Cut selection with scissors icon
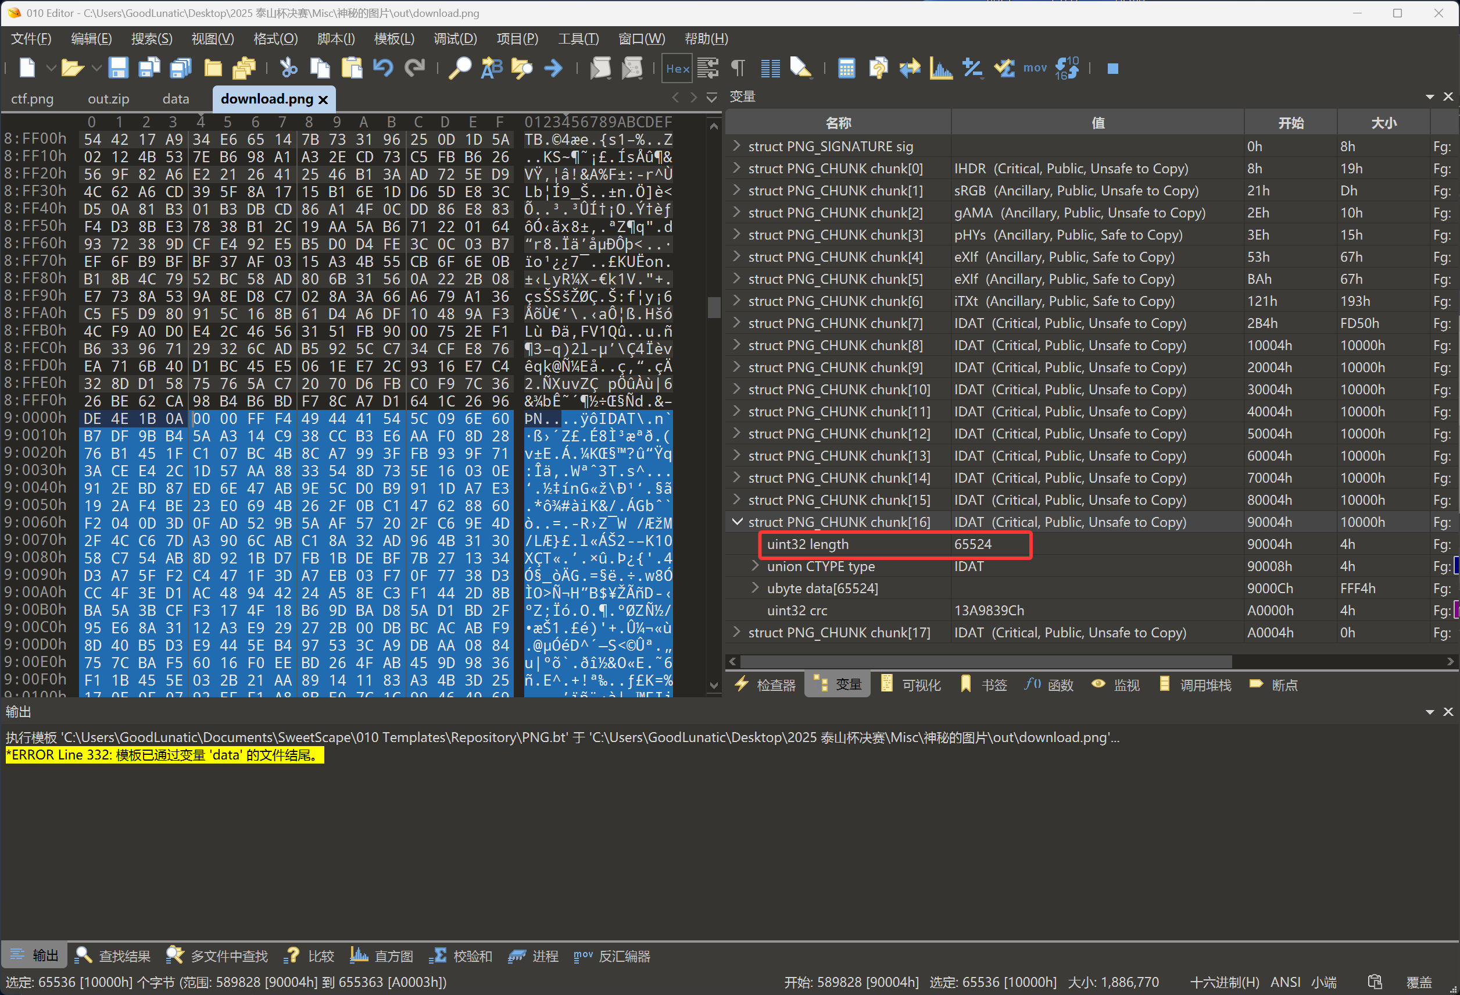The height and width of the screenshot is (995, 1460). click(288, 67)
